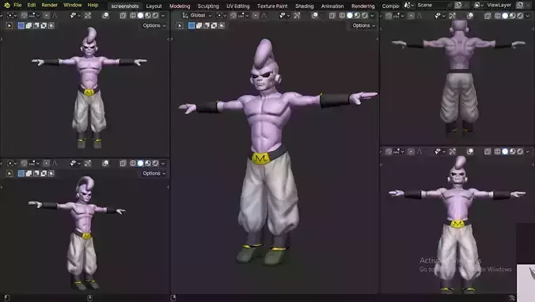This screenshot has width=535, height=302.
Task: Toggle proportional editing in top-left viewport
Action: 47,15
